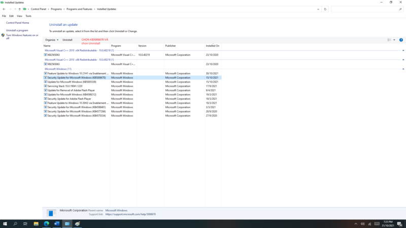Open the Windows Start menu
Viewport: 406px width, 228px height.
pyautogui.click(x=5, y=224)
